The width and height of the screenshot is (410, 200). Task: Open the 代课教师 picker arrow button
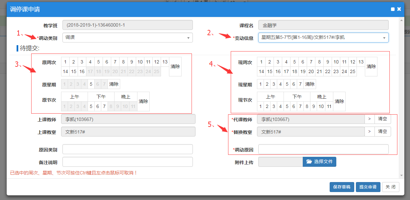[x=369, y=119]
